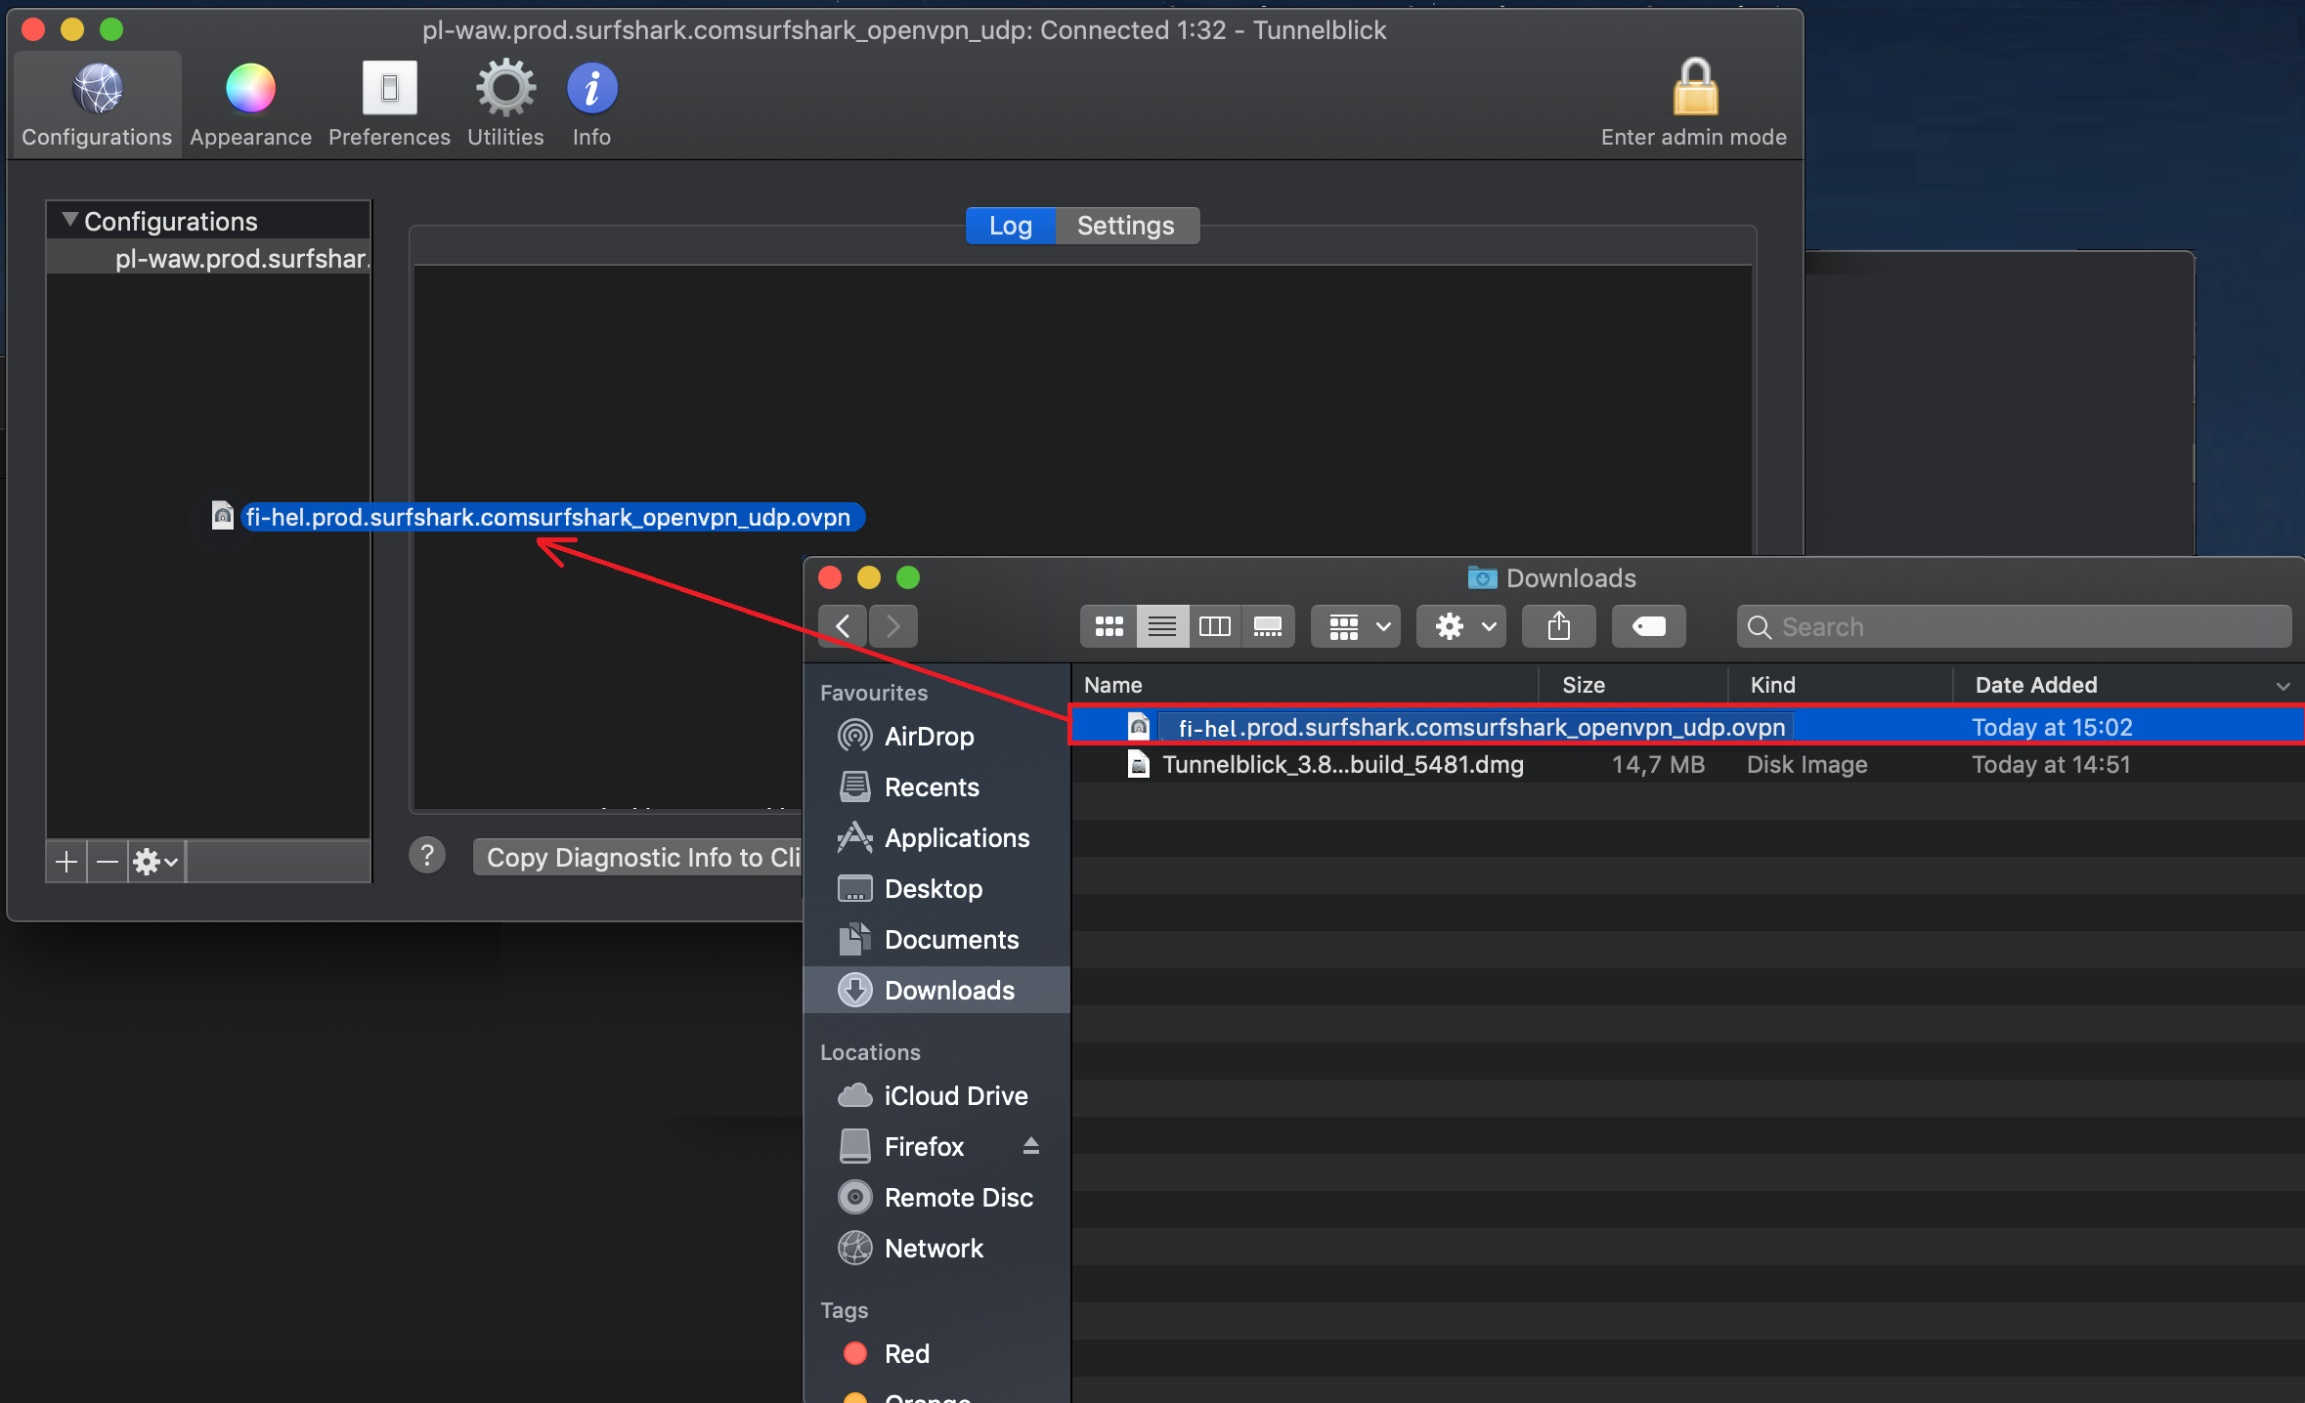Switch to the Settings tab

tap(1126, 226)
